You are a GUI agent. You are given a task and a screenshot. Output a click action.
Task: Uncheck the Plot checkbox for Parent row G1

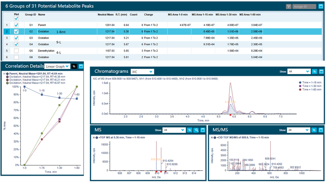(x=16, y=25)
